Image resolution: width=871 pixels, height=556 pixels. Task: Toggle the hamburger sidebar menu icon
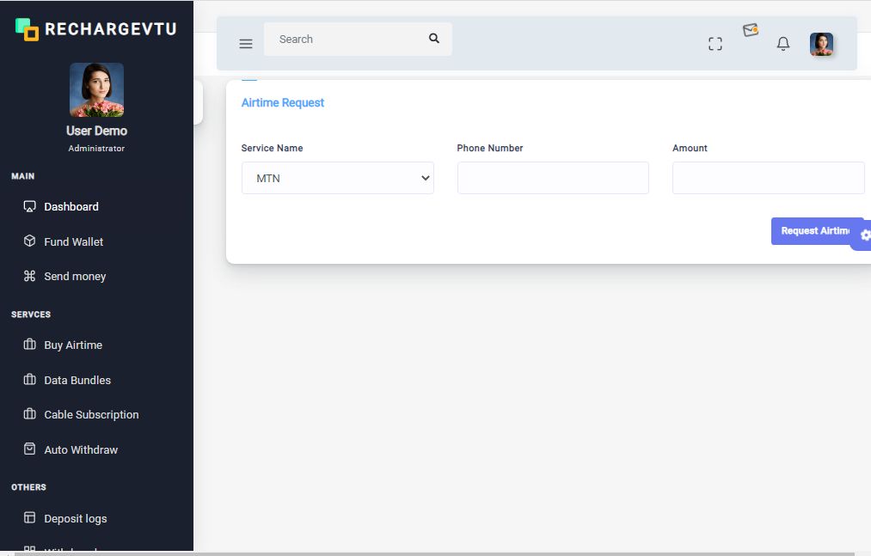[x=246, y=44]
